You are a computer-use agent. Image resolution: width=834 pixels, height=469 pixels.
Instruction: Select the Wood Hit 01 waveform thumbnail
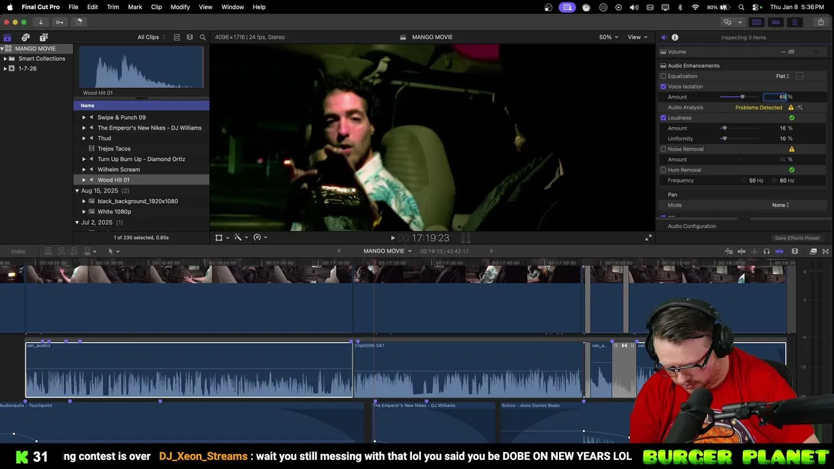click(141, 67)
